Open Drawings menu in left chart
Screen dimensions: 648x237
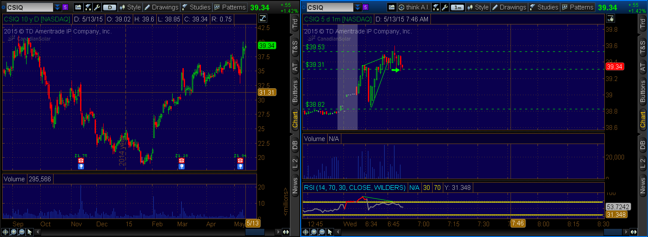click(161, 7)
